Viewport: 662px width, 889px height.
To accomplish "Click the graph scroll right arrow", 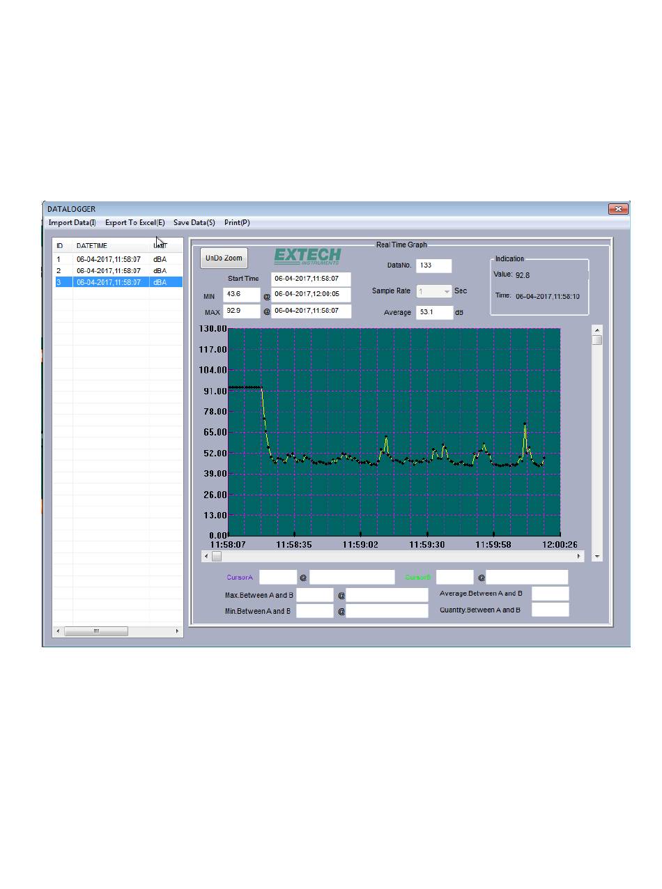I will (579, 556).
